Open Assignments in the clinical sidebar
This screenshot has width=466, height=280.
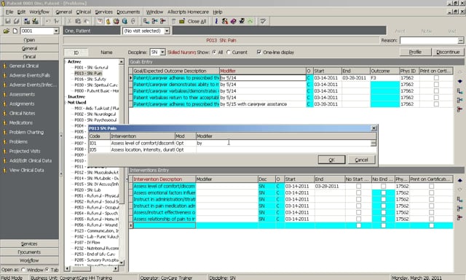pyautogui.click(x=22, y=104)
